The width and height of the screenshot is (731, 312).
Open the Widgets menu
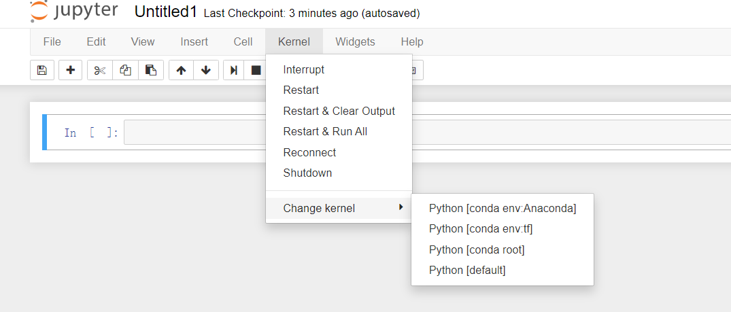(355, 41)
